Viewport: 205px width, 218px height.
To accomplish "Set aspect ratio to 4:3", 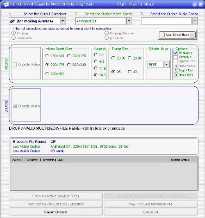I will click(96, 62).
